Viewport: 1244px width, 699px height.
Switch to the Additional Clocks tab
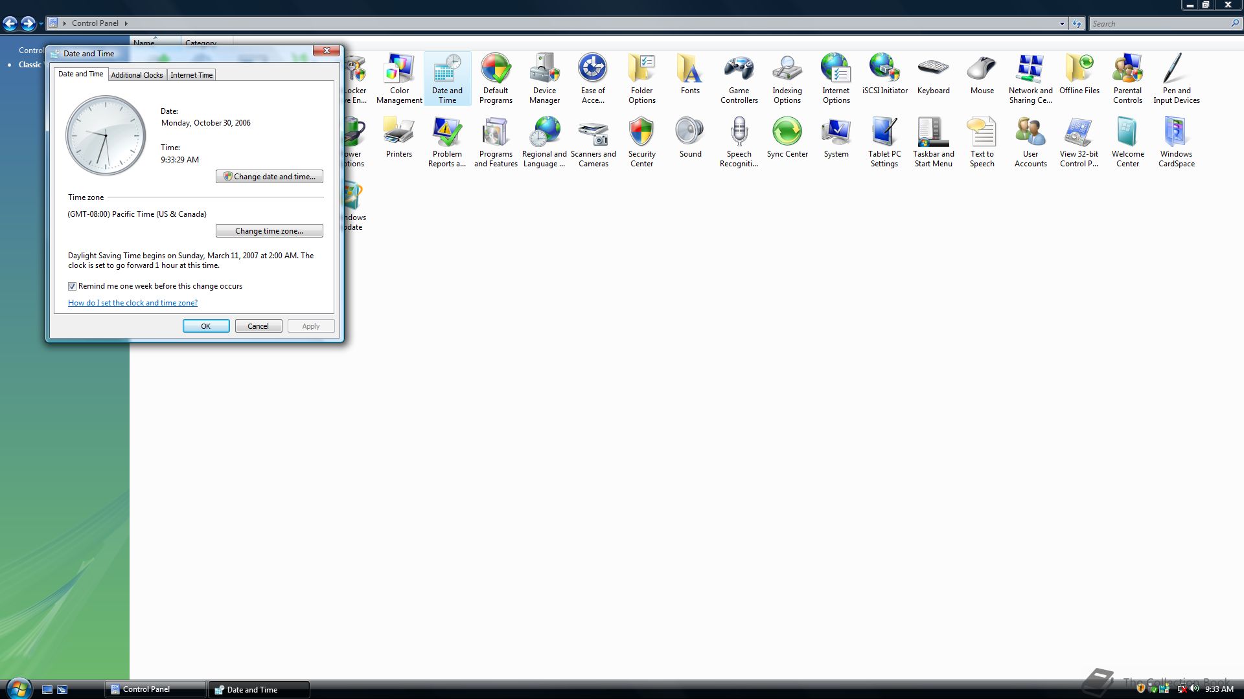click(137, 75)
